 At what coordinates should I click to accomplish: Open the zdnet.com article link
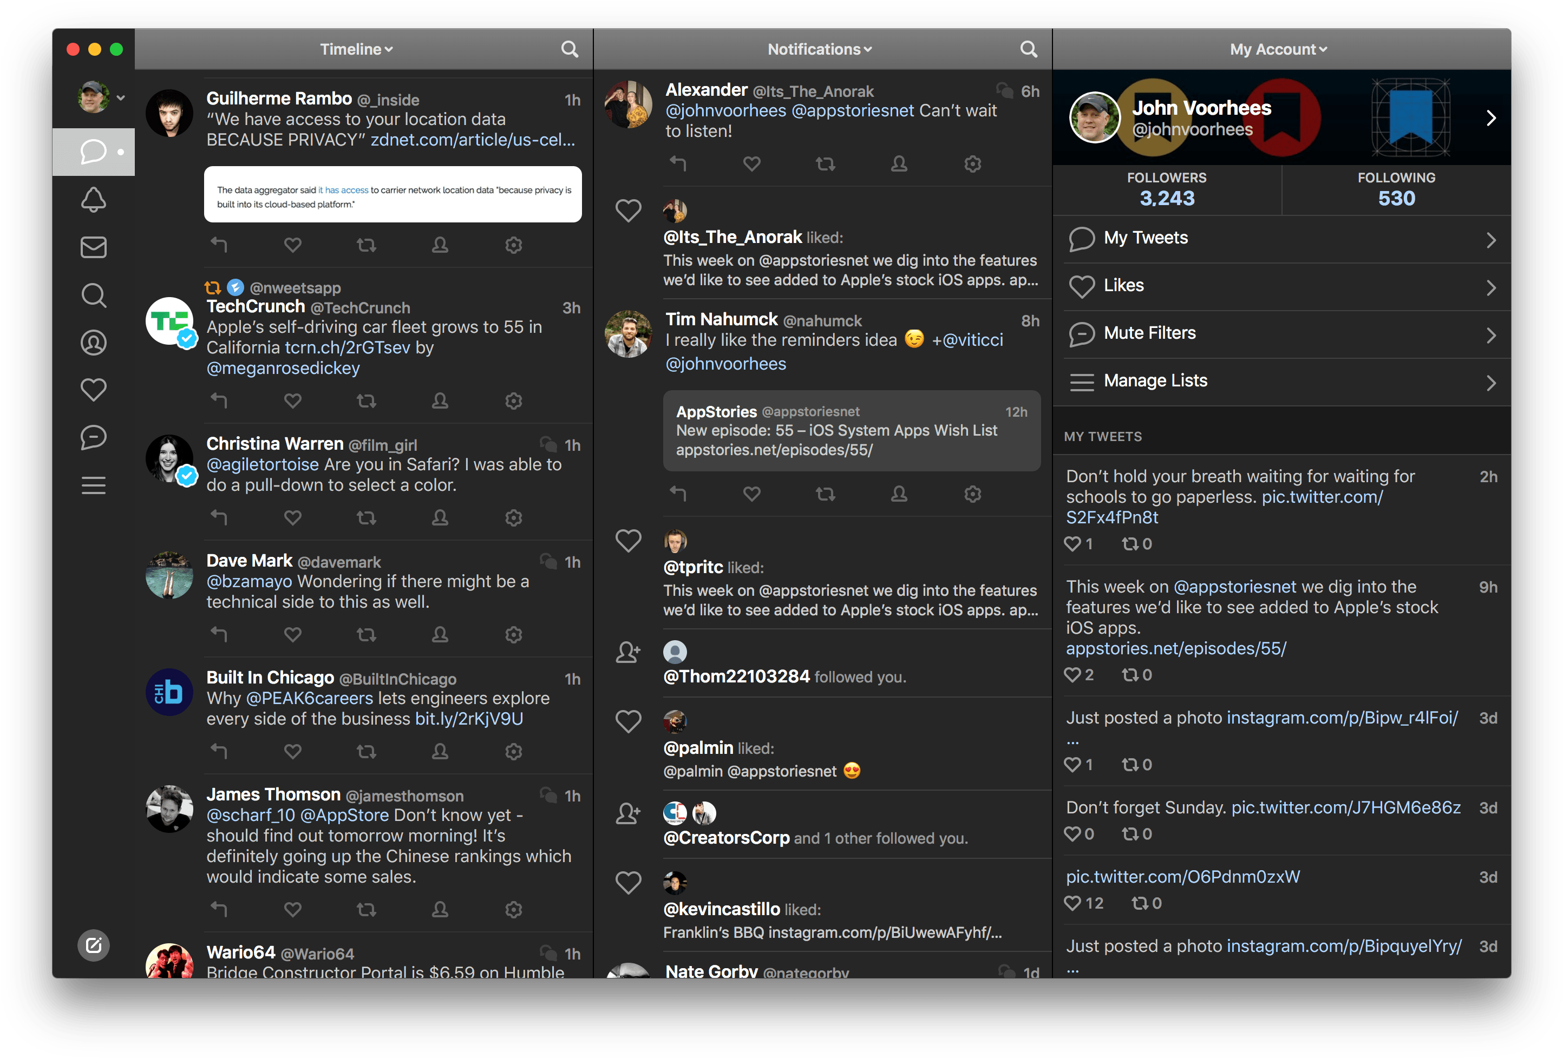(x=473, y=140)
